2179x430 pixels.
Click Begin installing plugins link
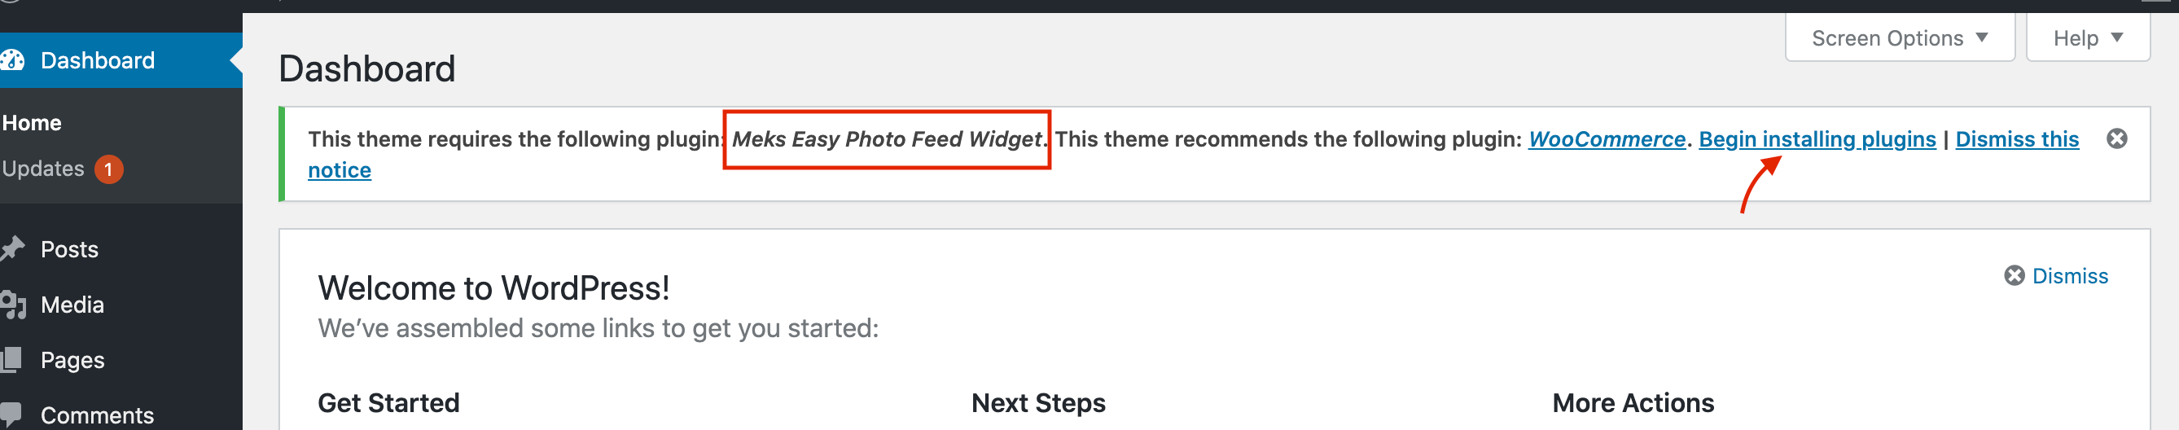coord(1817,138)
